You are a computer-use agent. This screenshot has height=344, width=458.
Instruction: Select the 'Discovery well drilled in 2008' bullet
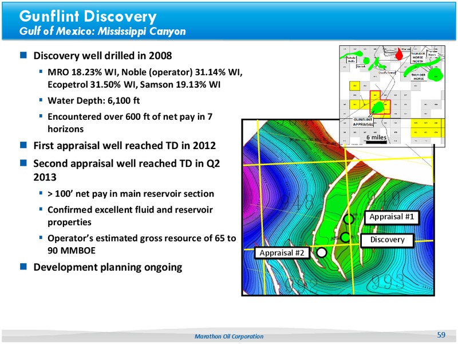102,56
